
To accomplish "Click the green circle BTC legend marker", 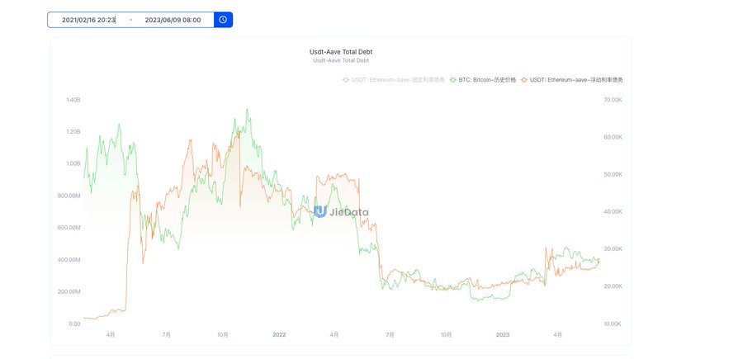I will (x=452, y=80).
